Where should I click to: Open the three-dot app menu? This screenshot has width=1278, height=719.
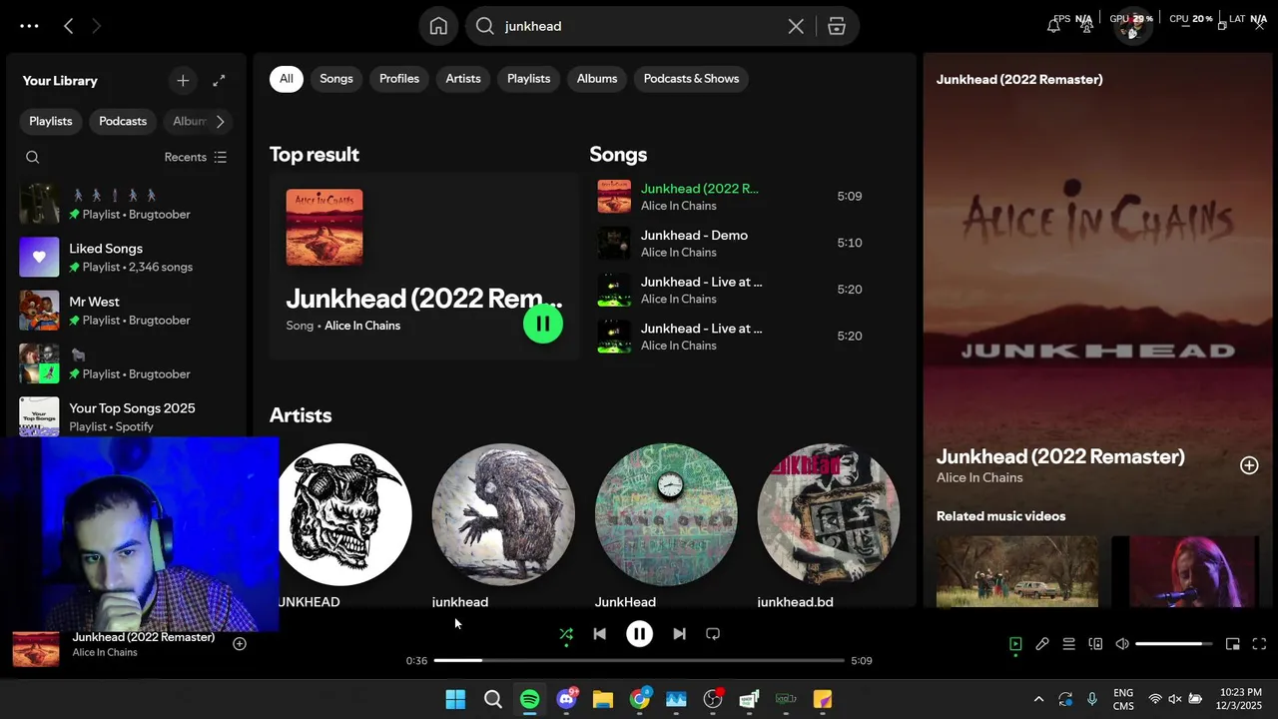tap(29, 26)
